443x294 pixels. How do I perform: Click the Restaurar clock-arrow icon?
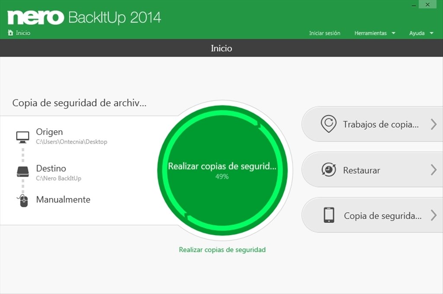[x=329, y=170]
